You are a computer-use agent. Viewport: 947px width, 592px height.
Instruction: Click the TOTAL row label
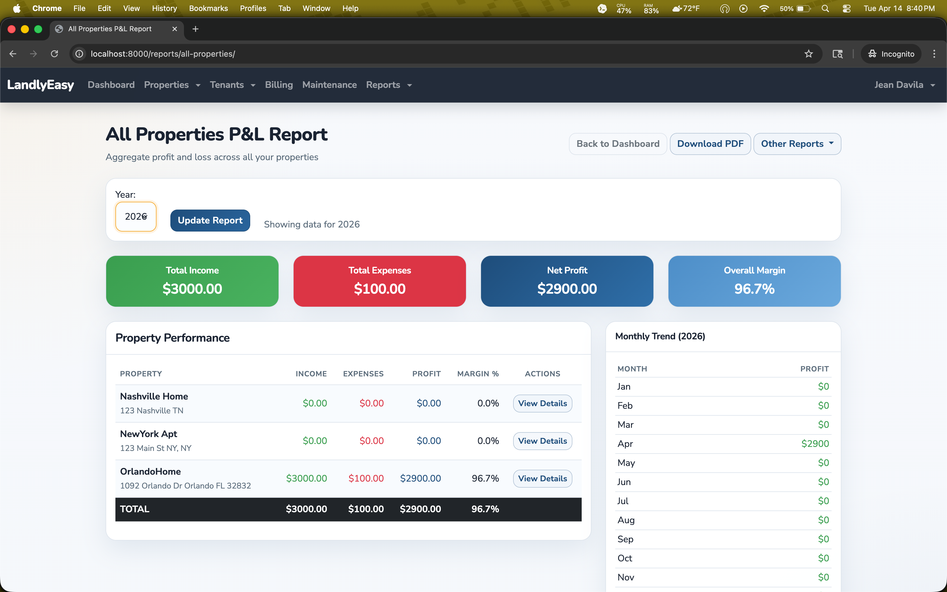[x=135, y=509]
